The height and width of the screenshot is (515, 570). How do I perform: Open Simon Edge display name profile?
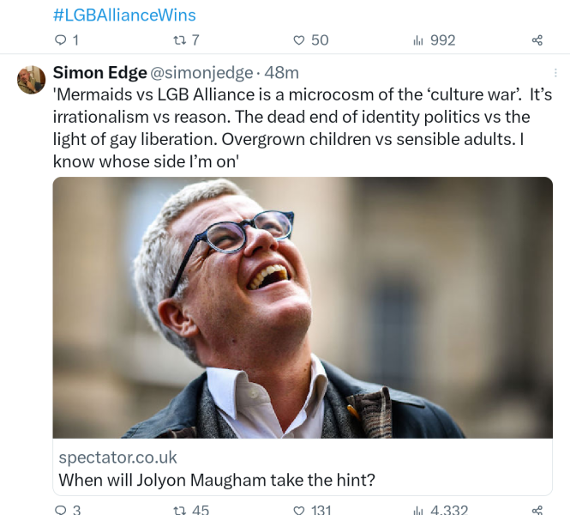99,73
